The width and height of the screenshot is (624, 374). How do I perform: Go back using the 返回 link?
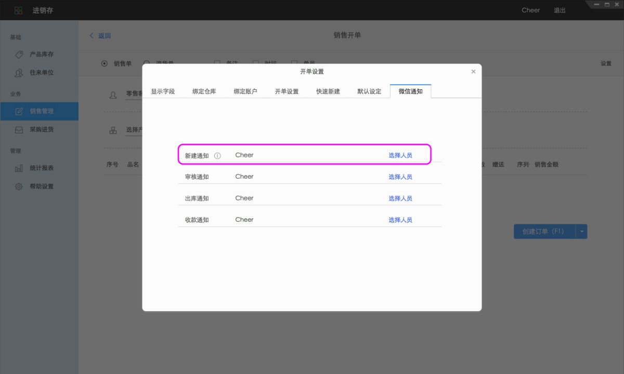point(100,36)
